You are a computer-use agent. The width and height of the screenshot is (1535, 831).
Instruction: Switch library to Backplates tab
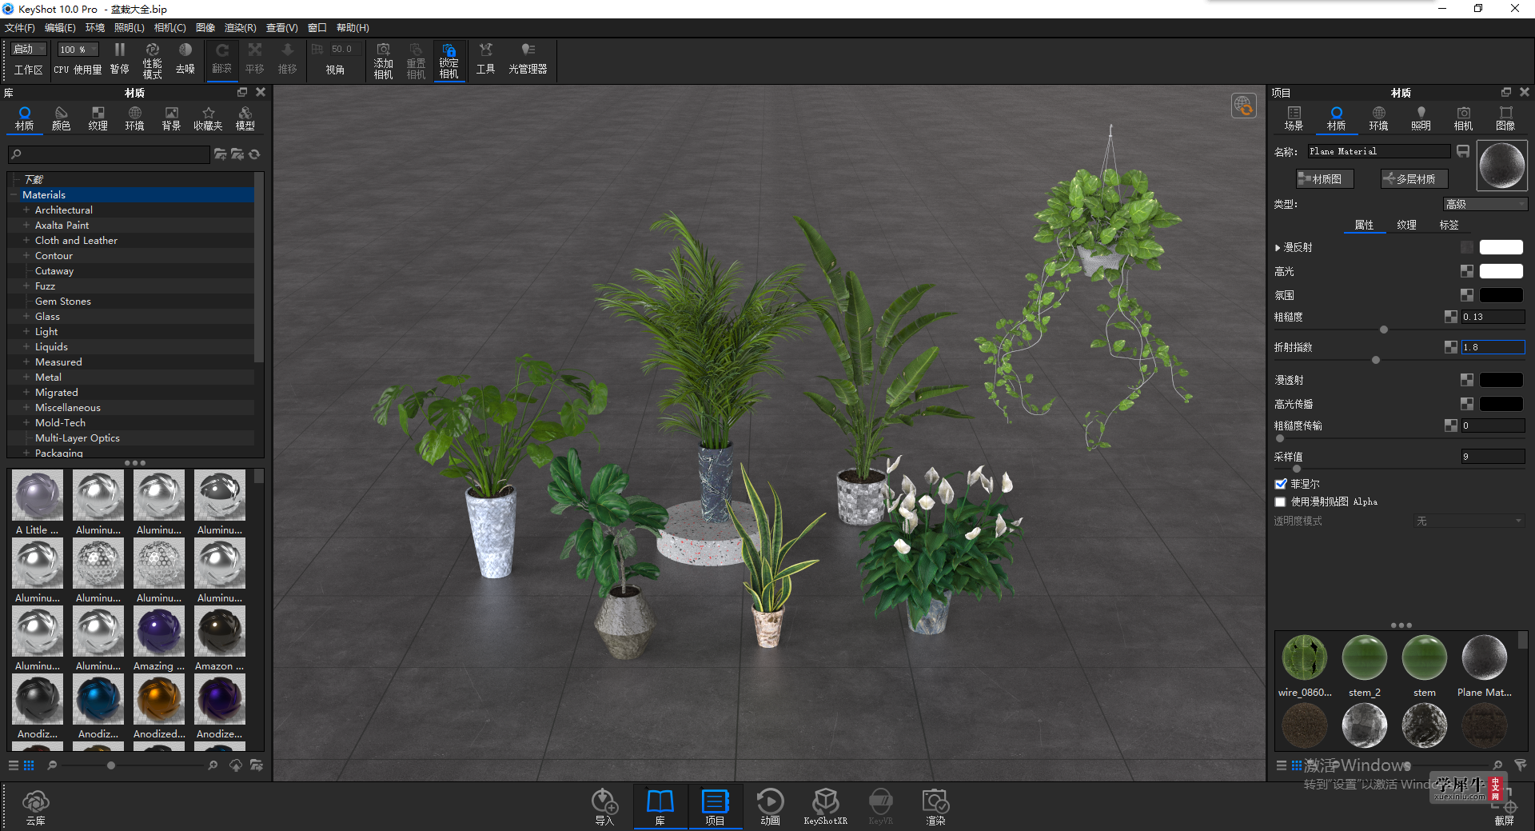pos(171,118)
